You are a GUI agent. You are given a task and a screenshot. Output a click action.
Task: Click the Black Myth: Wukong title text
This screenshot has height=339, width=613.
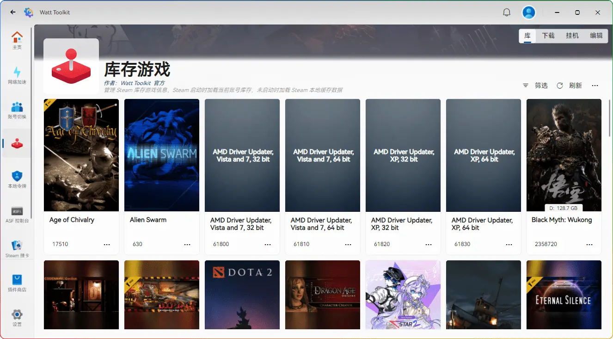[562, 220]
